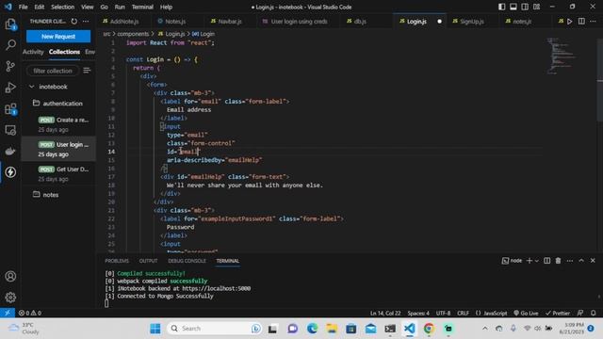603x339 pixels.
Task: Split the terminal panel
Action: tap(546, 261)
